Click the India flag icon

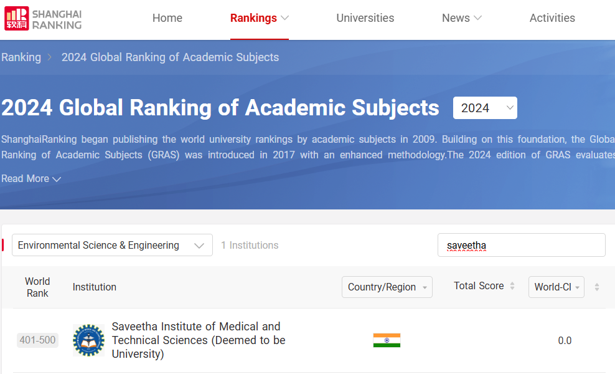tap(387, 340)
